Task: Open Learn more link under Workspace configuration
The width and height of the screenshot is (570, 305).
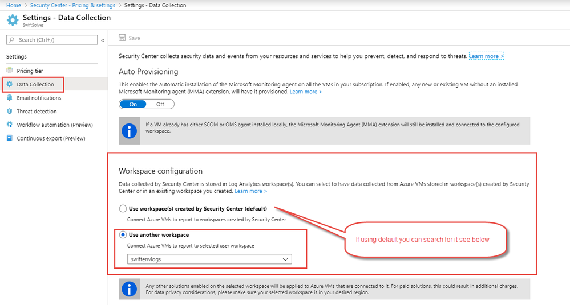Action: coord(251,191)
